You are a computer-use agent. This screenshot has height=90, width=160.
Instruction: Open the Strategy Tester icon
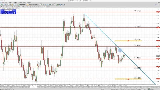16,5
